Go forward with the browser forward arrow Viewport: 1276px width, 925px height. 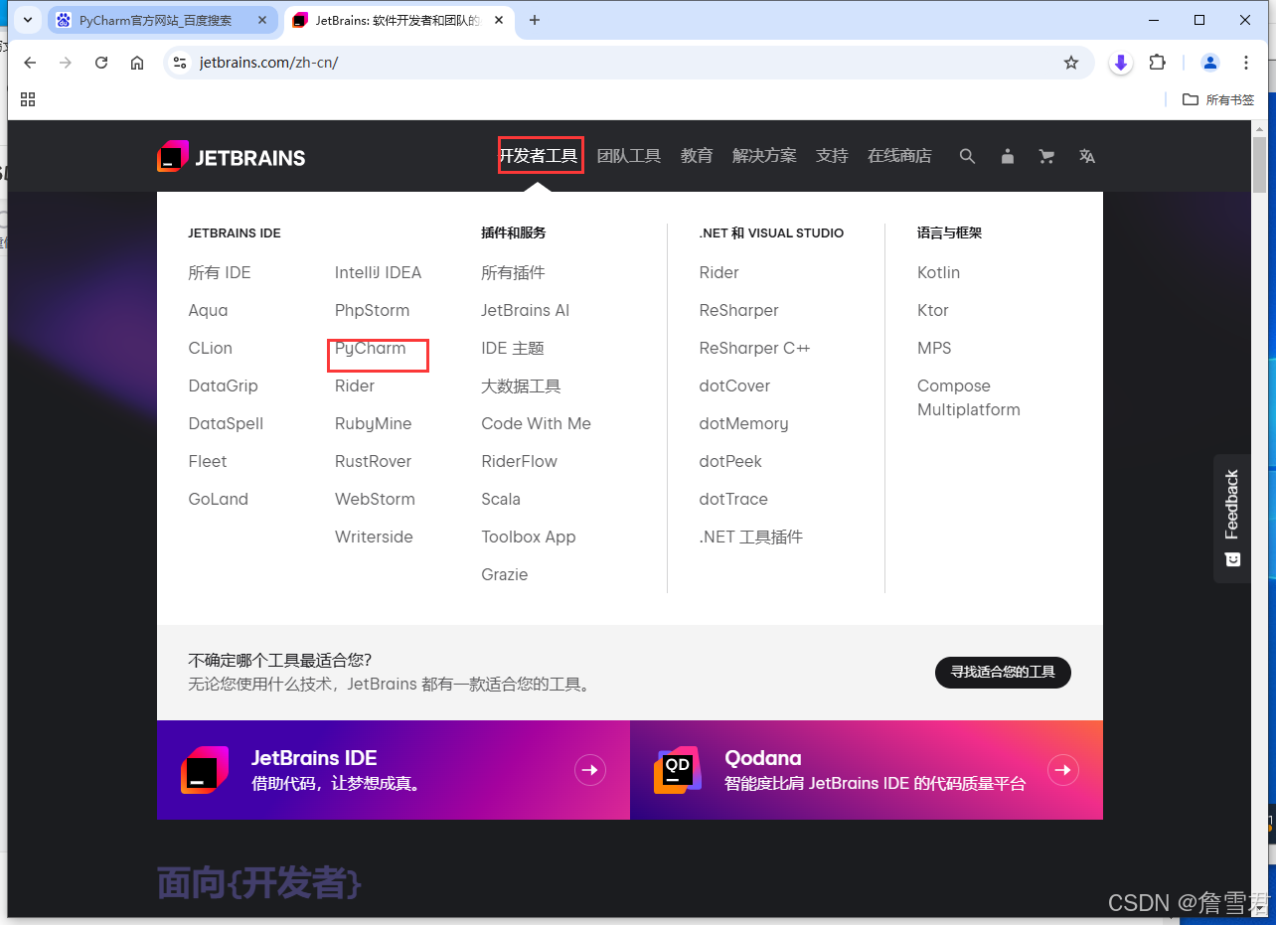[66, 63]
